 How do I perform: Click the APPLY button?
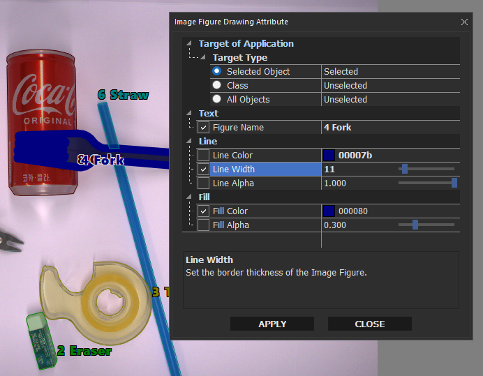coord(272,324)
